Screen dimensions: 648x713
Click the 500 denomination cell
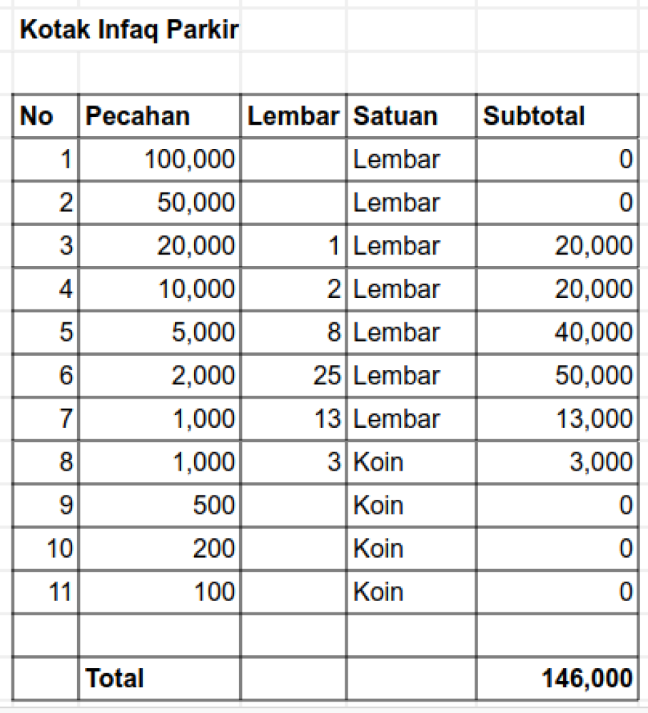160,506
